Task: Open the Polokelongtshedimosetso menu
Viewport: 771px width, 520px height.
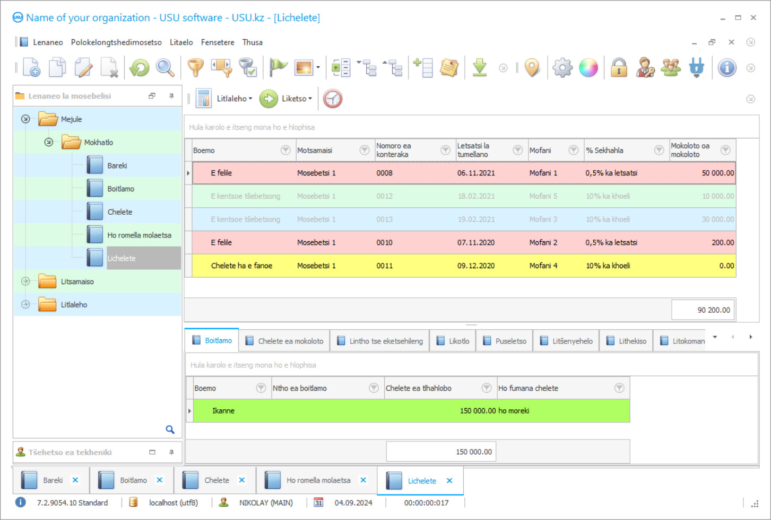Action: pos(116,42)
